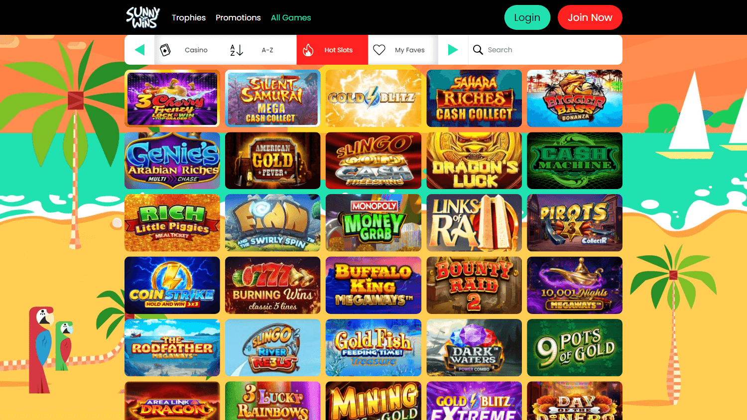Click the A-Z sort icon
747x420 pixels.
click(x=237, y=50)
